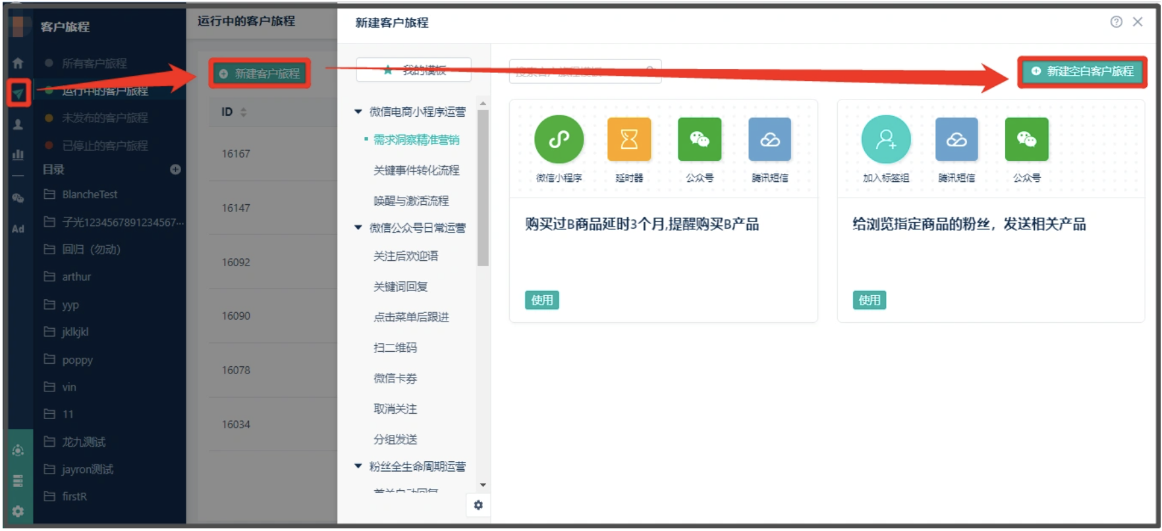Click the category list scrollbar down arrow
Image resolution: width=1162 pixels, height=531 pixels.
click(483, 486)
